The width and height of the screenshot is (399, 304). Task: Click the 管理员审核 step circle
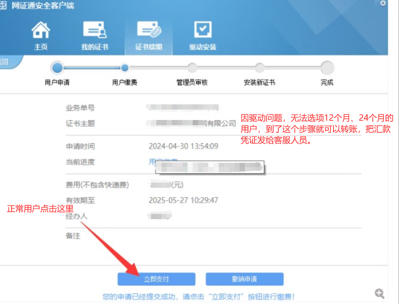[192, 68]
